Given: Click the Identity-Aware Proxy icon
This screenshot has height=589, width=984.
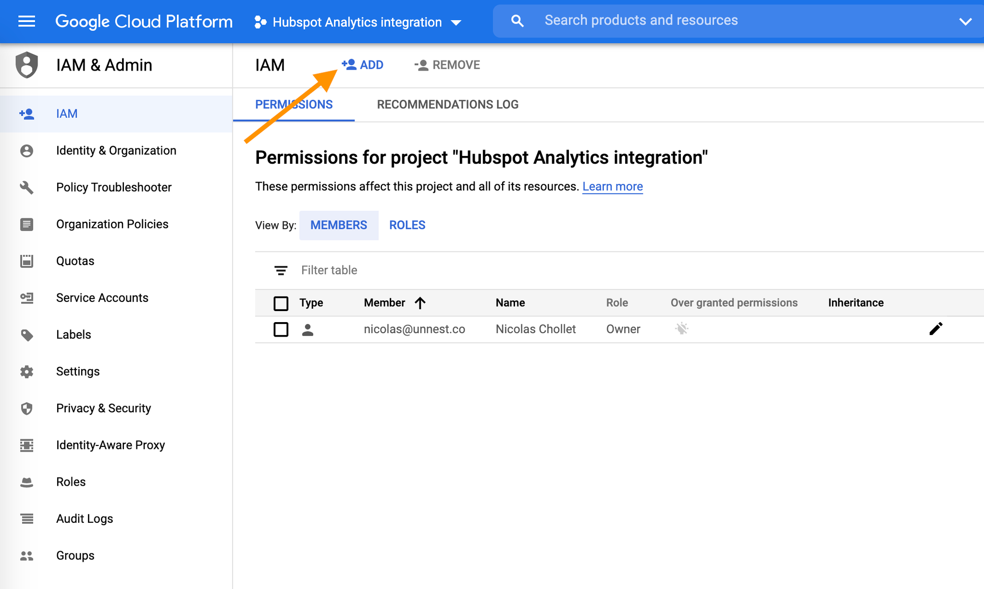Looking at the screenshot, I should click(x=26, y=445).
